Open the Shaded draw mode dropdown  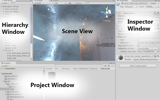(44, 3)
